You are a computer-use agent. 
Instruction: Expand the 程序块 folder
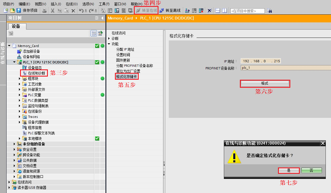19,79
